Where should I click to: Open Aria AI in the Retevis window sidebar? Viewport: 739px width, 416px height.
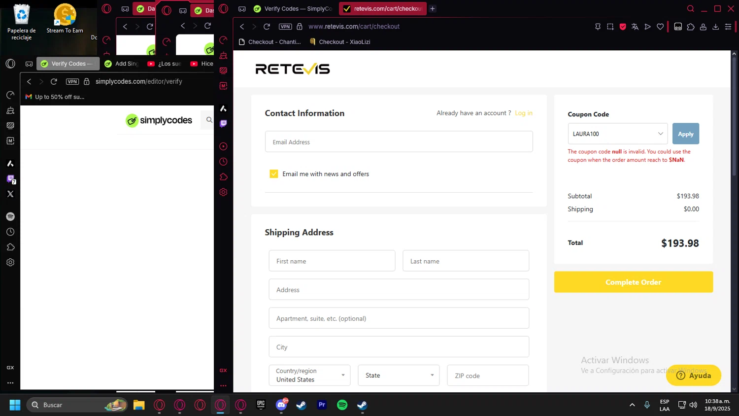pos(223,108)
